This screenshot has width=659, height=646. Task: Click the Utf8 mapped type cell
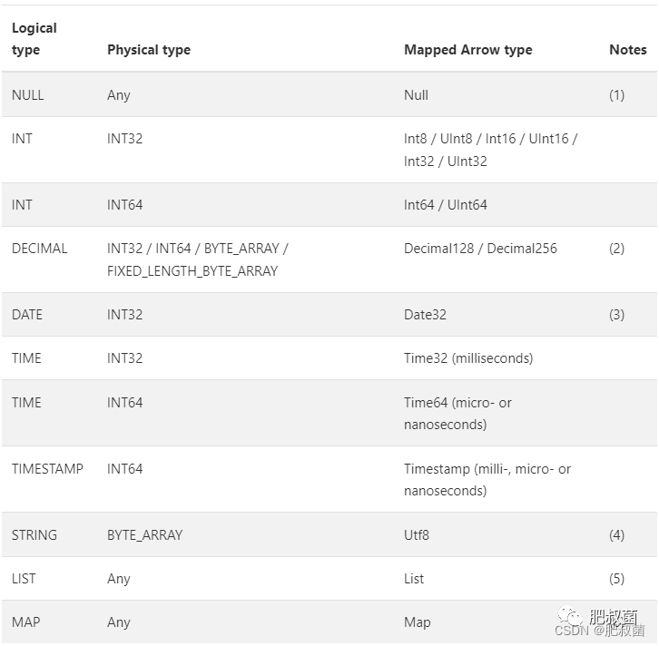click(417, 535)
